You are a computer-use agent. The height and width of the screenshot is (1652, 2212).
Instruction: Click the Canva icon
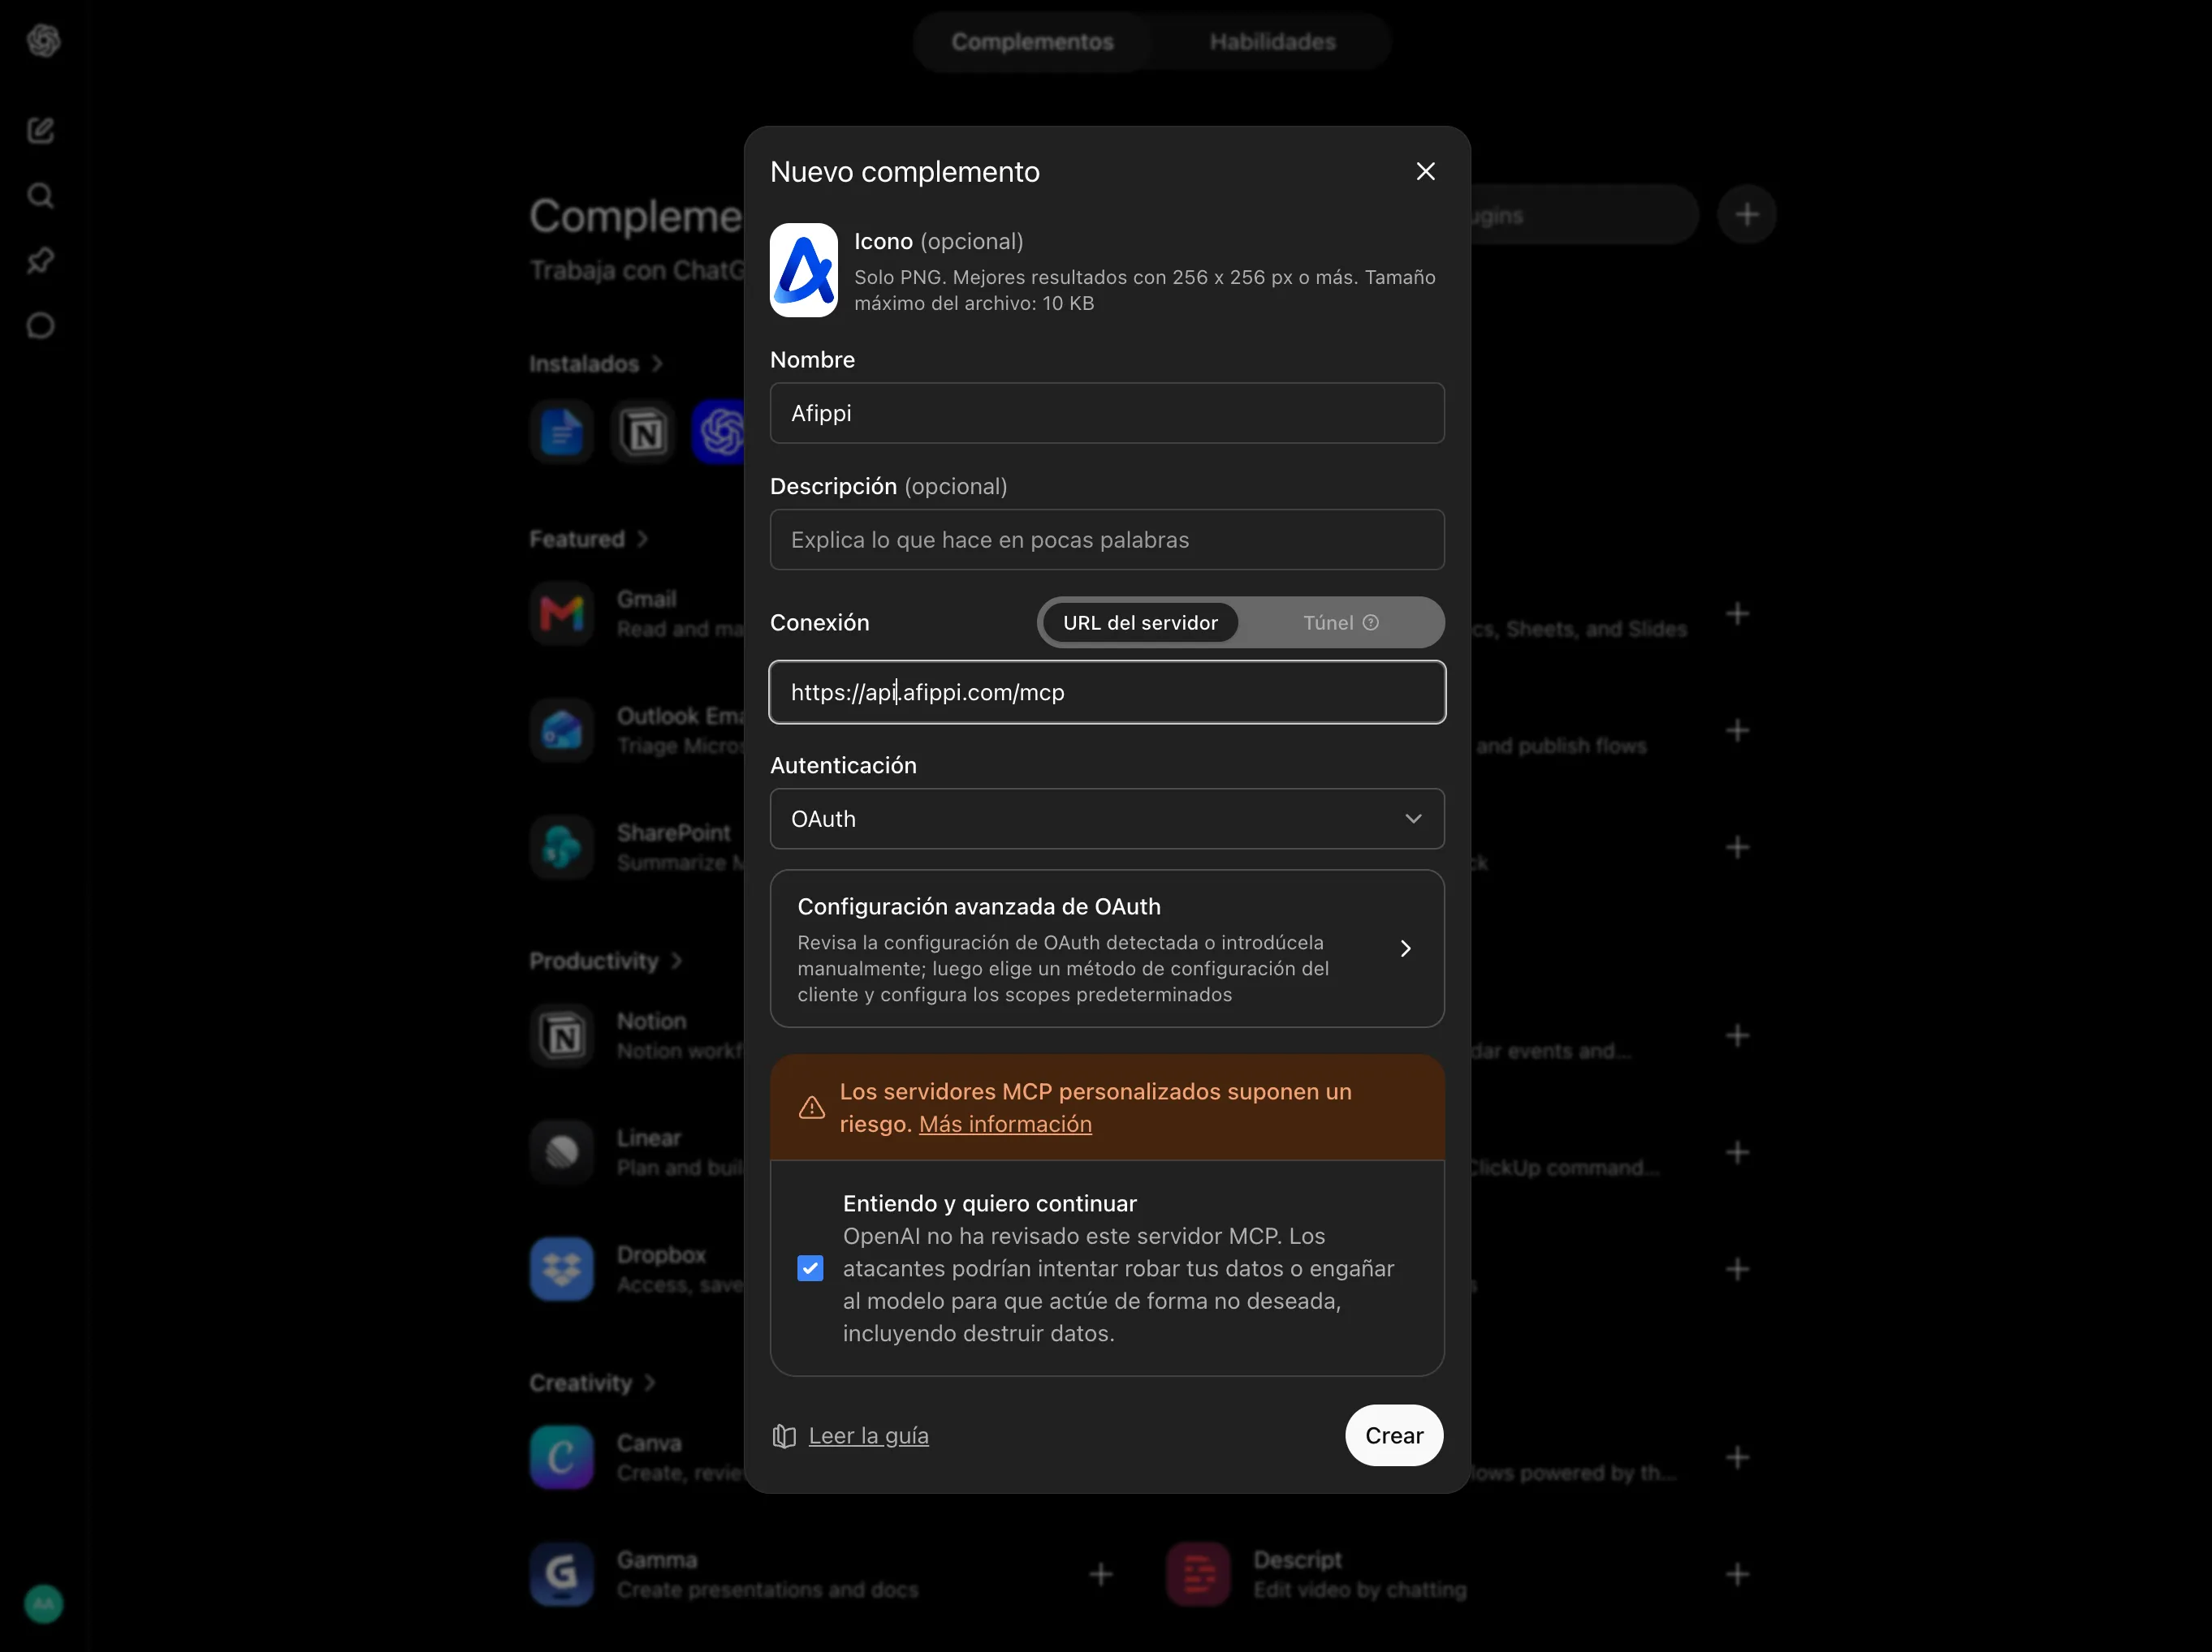pyautogui.click(x=562, y=1457)
